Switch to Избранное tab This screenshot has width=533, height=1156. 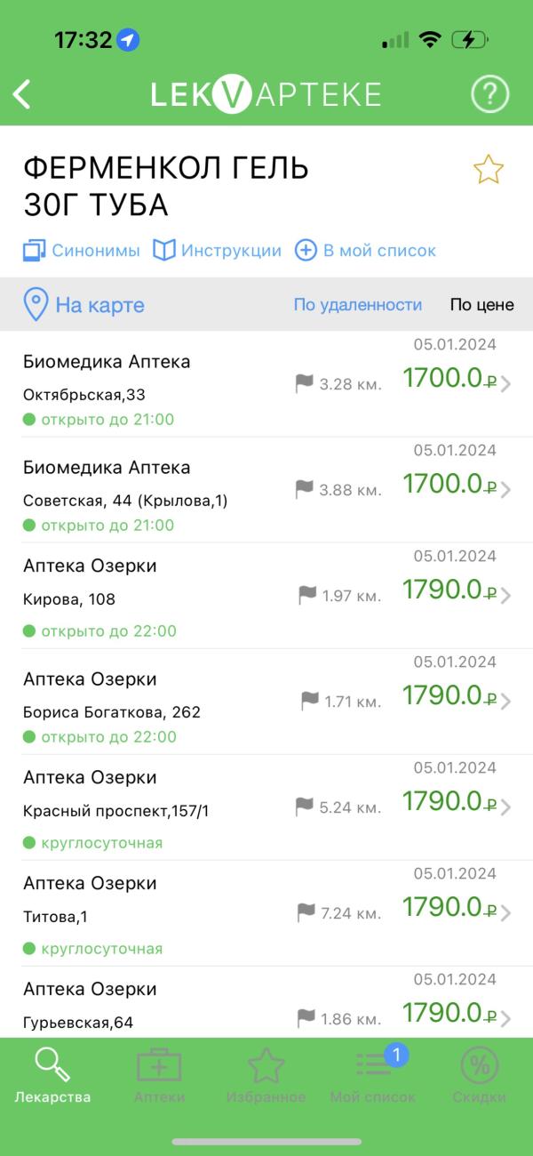[266, 1076]
